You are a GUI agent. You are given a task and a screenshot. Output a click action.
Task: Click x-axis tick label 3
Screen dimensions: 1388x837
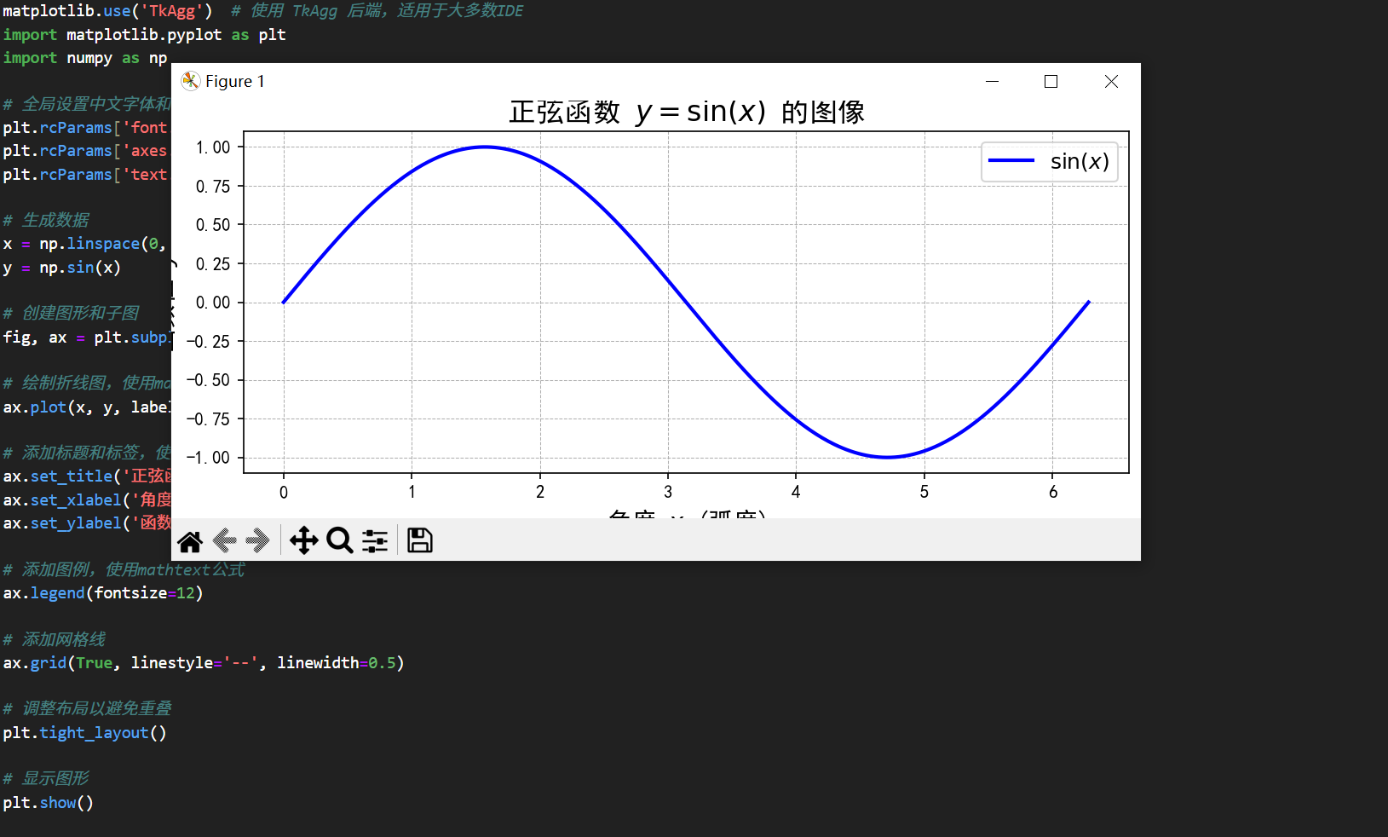pos(668,492)
